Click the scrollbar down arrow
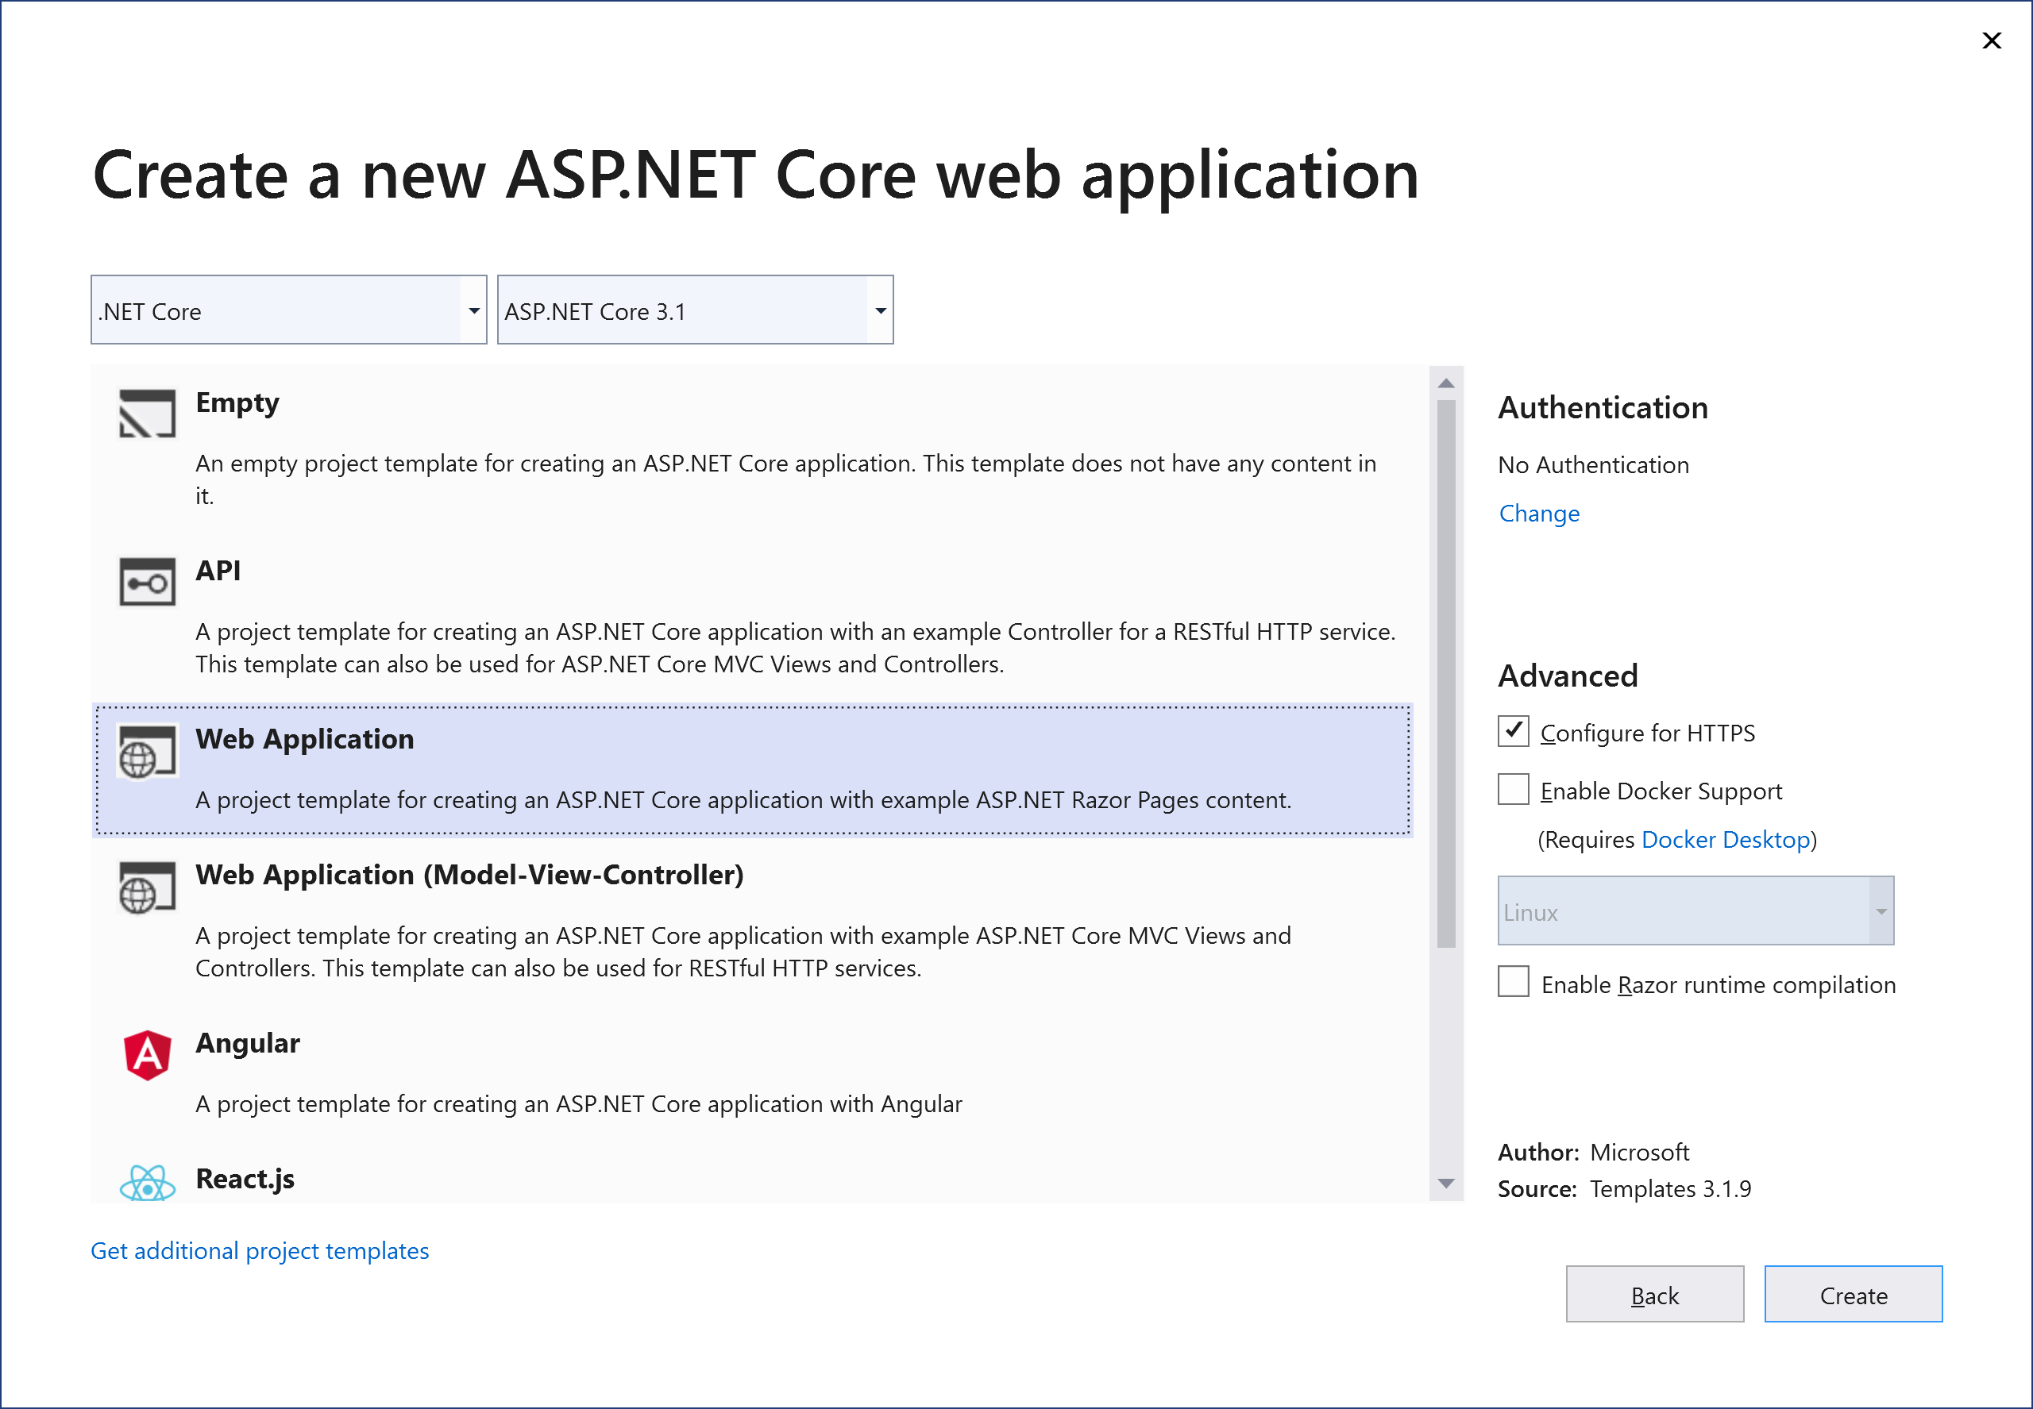The image size is (2033, 1409). tap(1445, 1184)
